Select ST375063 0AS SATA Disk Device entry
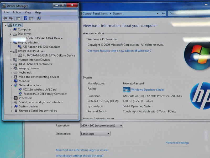 click(43, 38)
